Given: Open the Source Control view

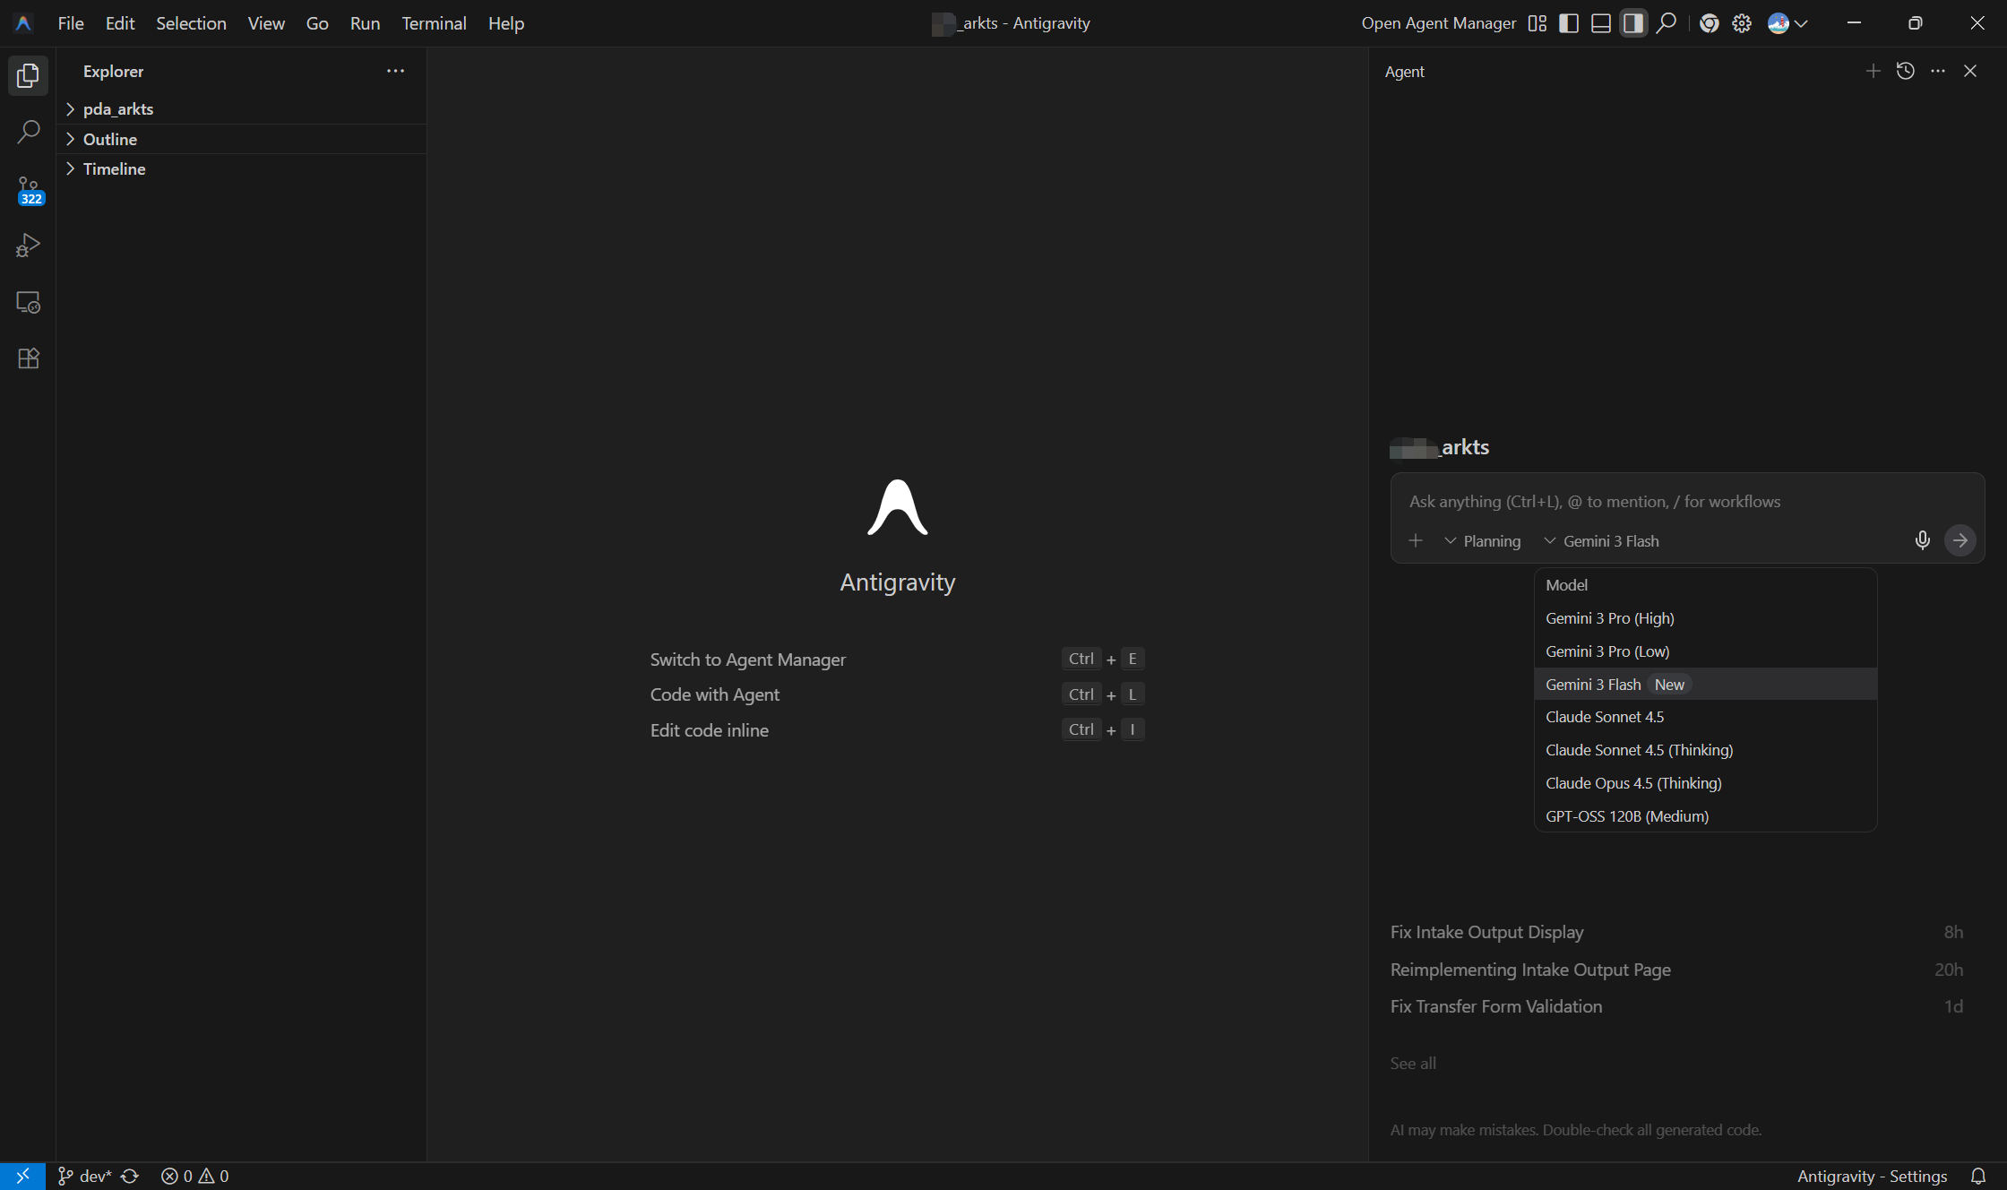Looking at the screenshot, I should pyautogui.click(x=29, y=189).
